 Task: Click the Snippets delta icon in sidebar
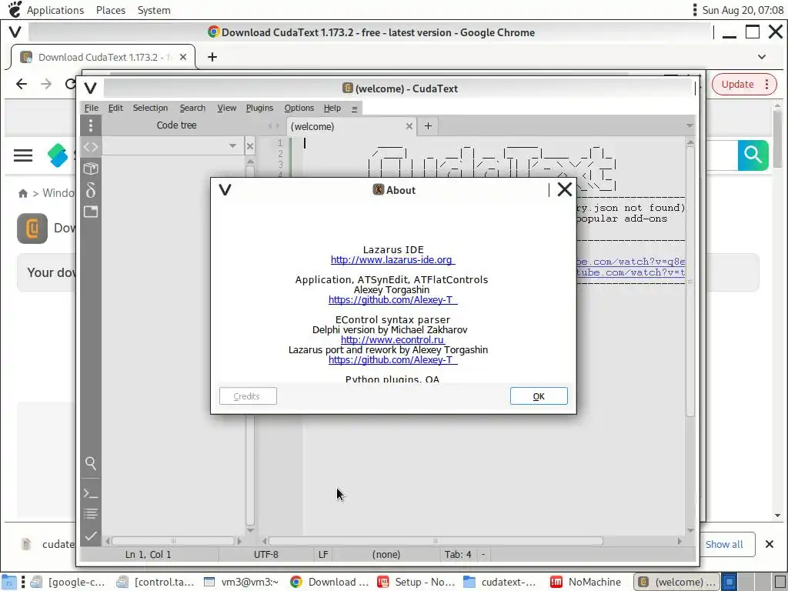(x=91, y=191)
